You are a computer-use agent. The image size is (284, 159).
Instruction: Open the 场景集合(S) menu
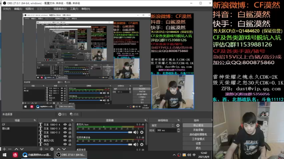coord(60,9)
